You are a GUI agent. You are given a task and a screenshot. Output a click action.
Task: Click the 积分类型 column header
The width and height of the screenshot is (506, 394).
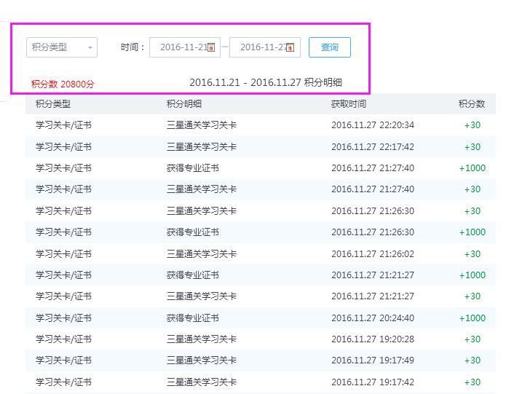tap(53, 104)
